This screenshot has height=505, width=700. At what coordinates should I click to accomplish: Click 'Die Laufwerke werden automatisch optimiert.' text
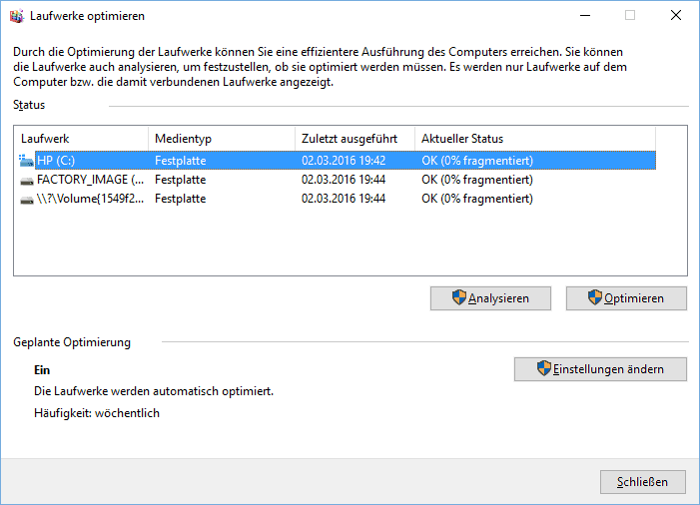(x=154, y=391)
